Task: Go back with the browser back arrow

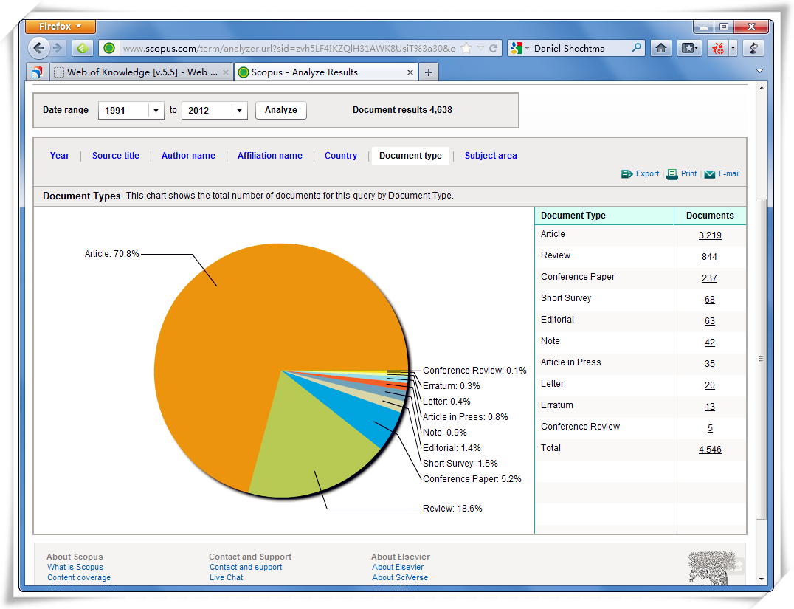Action: [39, 48]
